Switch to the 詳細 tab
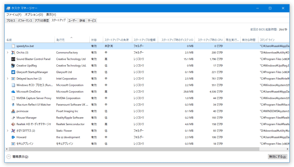The height and width of the screenshot is (167, 294). 82,21
